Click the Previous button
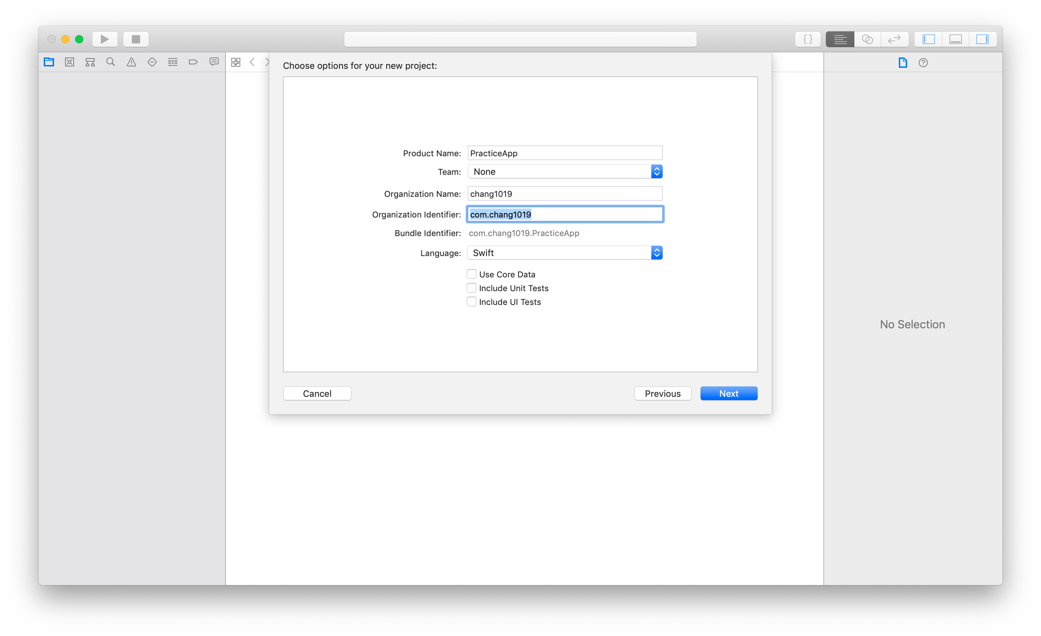Screen dimensions: 1041x636 tap(662, 393)
